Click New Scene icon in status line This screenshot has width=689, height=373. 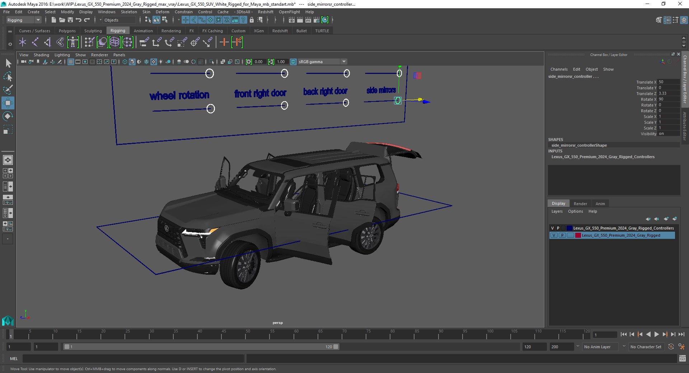click(x=53, y=20)
